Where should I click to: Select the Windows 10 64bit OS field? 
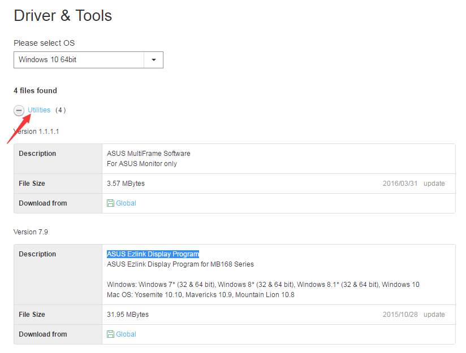(x=88, y=60)
